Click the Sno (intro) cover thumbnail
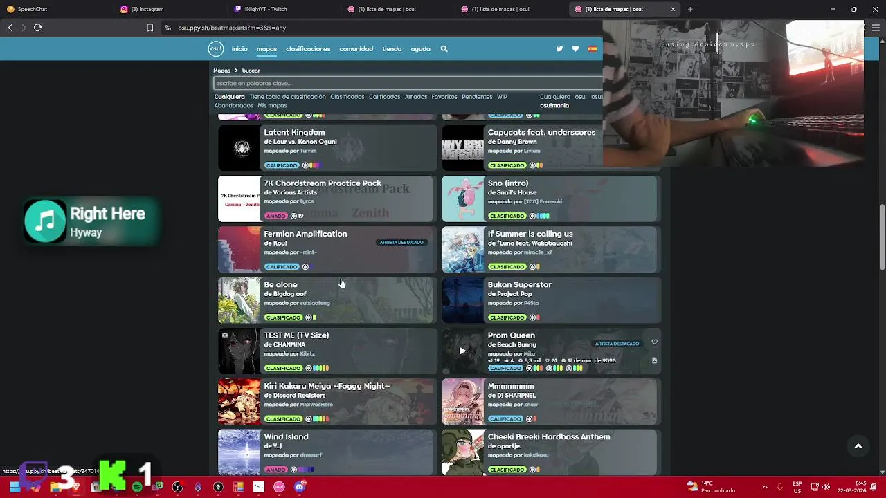The image size is (886, 498). (x=463, y=199)
